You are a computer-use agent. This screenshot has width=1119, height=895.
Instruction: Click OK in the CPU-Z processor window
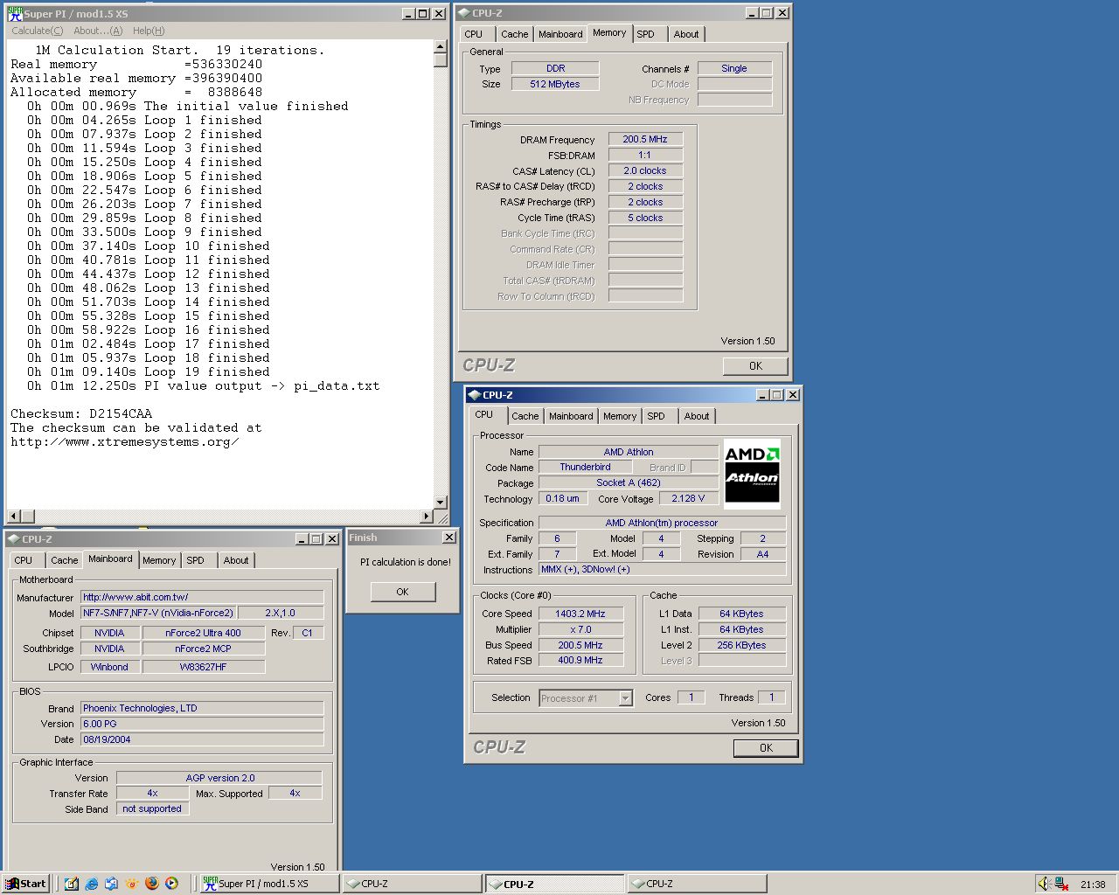click(766, 748)
